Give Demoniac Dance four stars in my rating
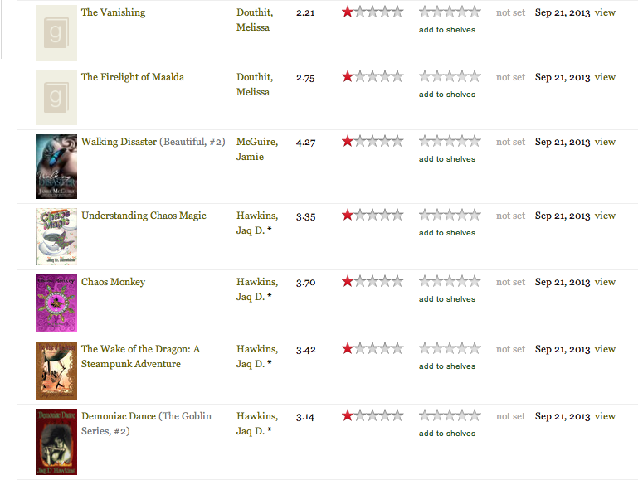Image resolution: width=638 pixels, height=480 pixels. (461, 416)
